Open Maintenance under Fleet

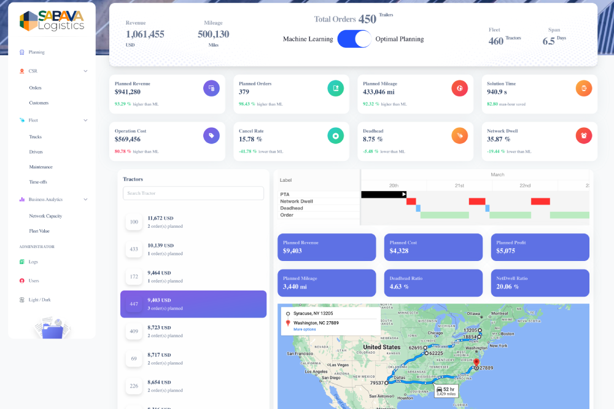41,167
